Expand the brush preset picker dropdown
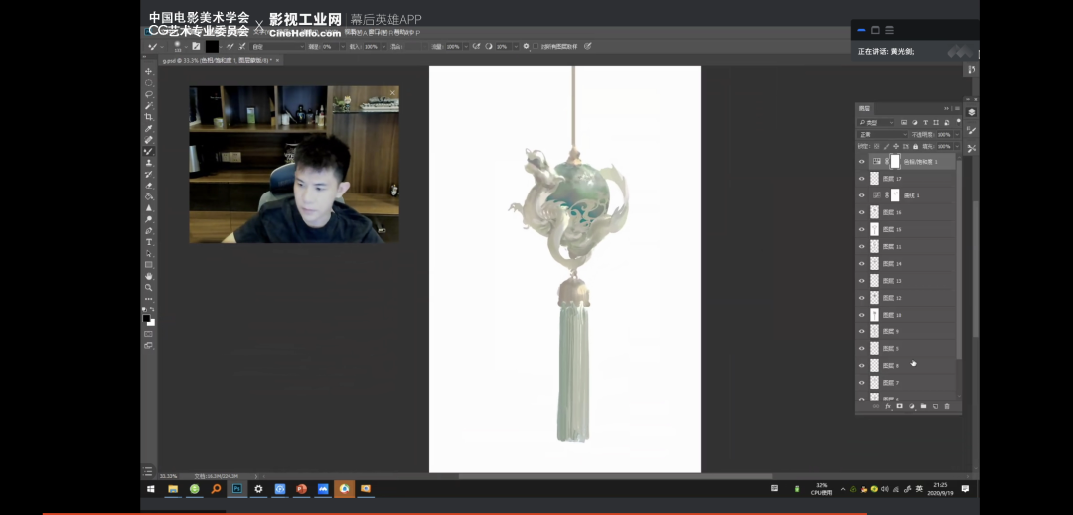 click(x=184, y=47)
